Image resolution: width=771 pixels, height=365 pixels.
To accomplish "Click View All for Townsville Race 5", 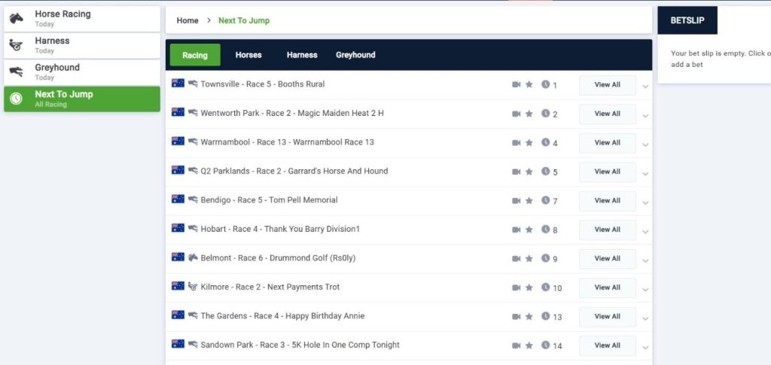I will (x=608, y=85).
